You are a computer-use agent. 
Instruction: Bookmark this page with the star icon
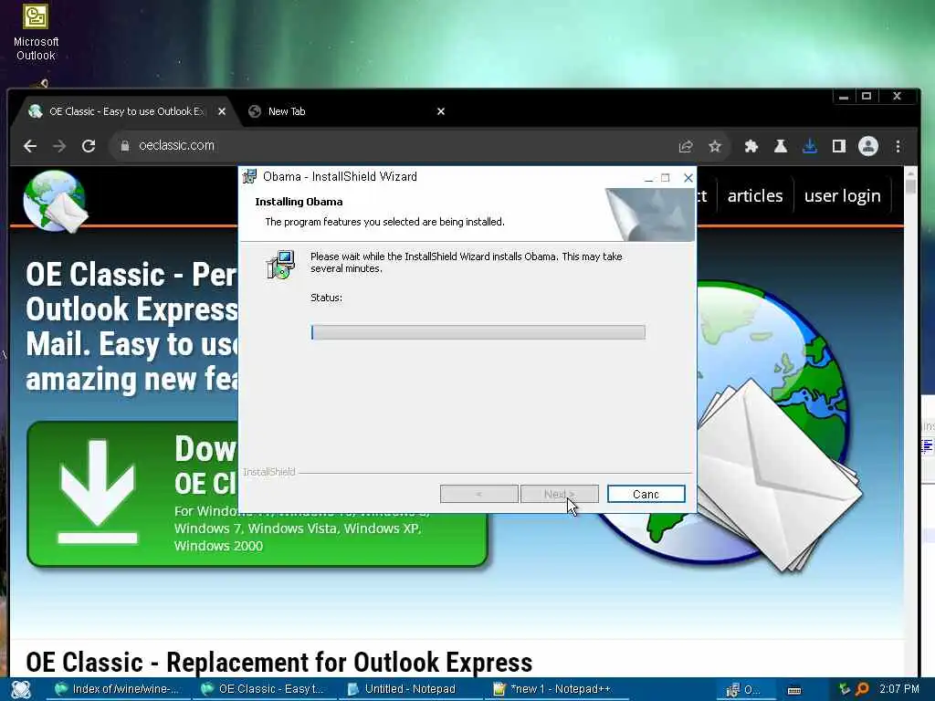[715, 146]
